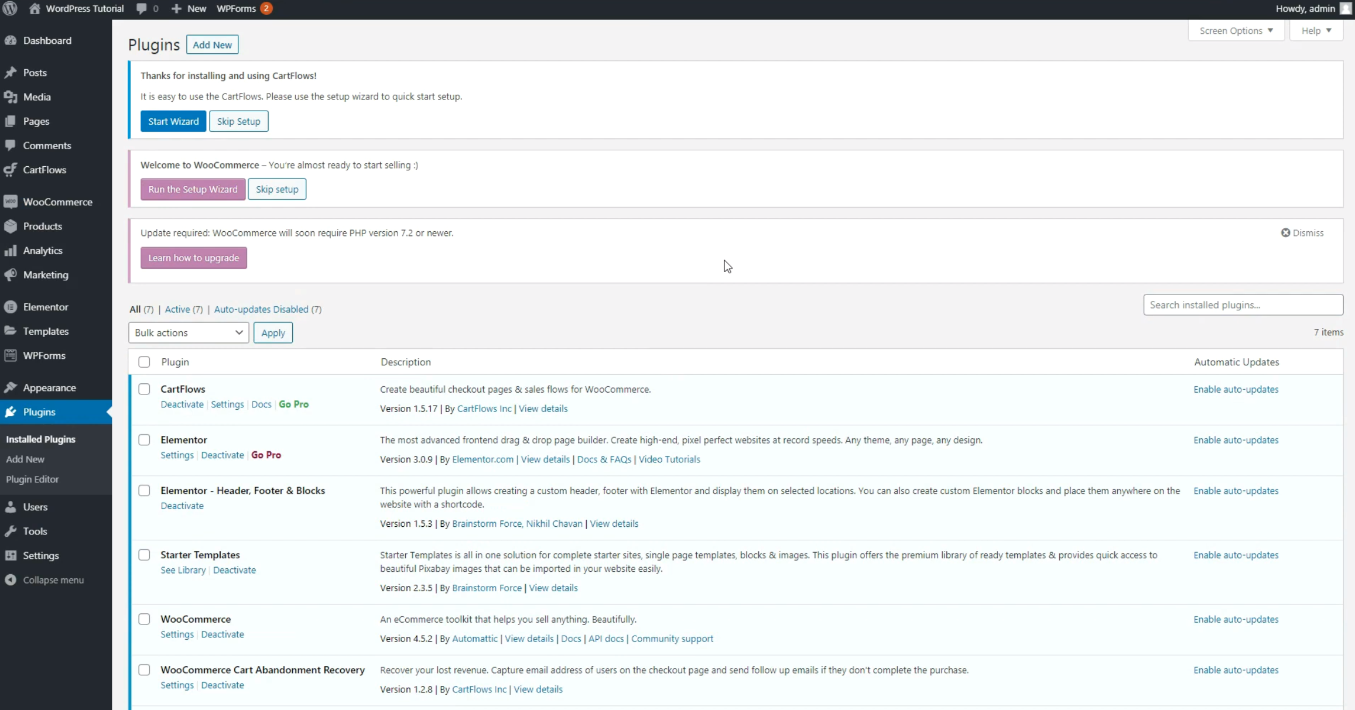Screen dimensions: 1355x710
Task: Click the Tools wrench icon in sidebar
Action: pyautogui.click(x=11, y=531)
